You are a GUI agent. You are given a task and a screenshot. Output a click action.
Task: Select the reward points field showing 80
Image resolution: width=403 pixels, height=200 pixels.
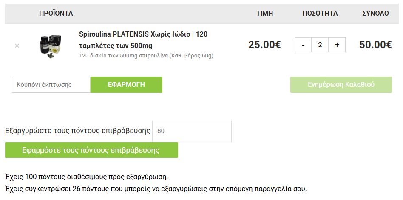[x=192, y=131]
